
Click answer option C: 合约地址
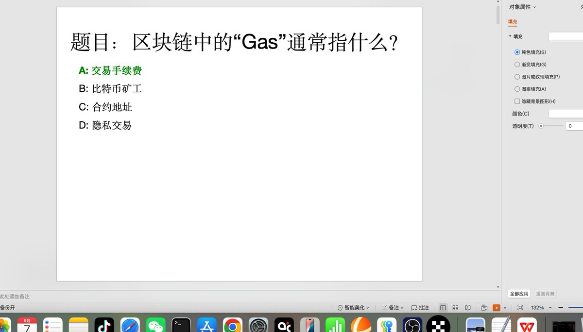click(105, 107)
